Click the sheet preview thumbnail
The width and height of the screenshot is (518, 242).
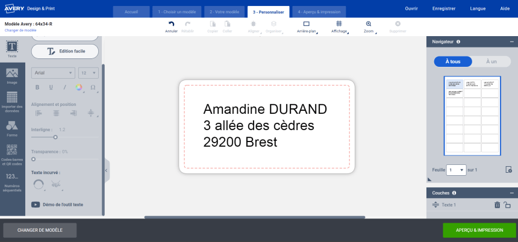(x=472, y=116)
